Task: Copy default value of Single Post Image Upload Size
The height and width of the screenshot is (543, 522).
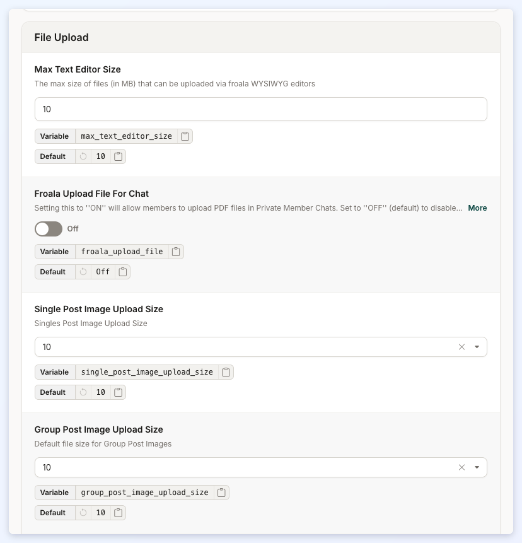Action: (118, 392)
